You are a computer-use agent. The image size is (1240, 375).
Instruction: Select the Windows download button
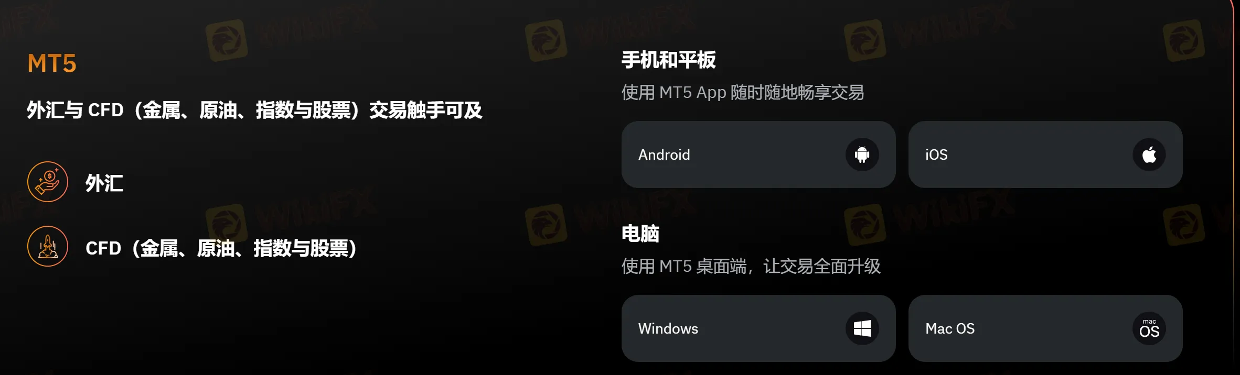pyautogui.click(x=758, y=328)
